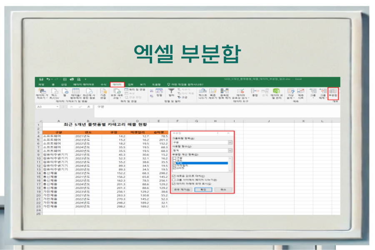375x250 pixels.
Task: Click the 'tell me what to do' search box
Action: [185, 85]
